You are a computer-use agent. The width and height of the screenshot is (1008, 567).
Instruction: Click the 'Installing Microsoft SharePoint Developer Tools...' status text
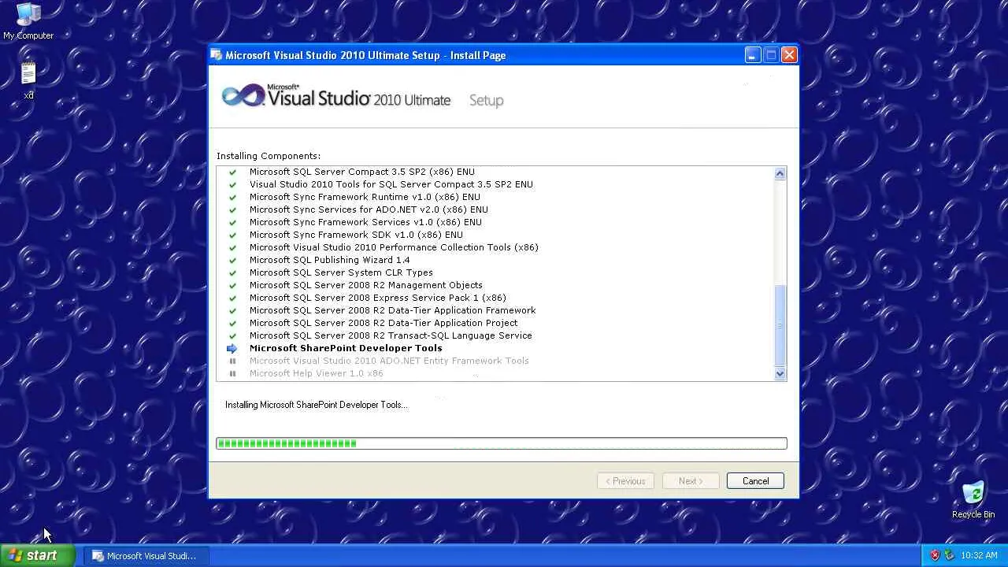pos(317,405)
